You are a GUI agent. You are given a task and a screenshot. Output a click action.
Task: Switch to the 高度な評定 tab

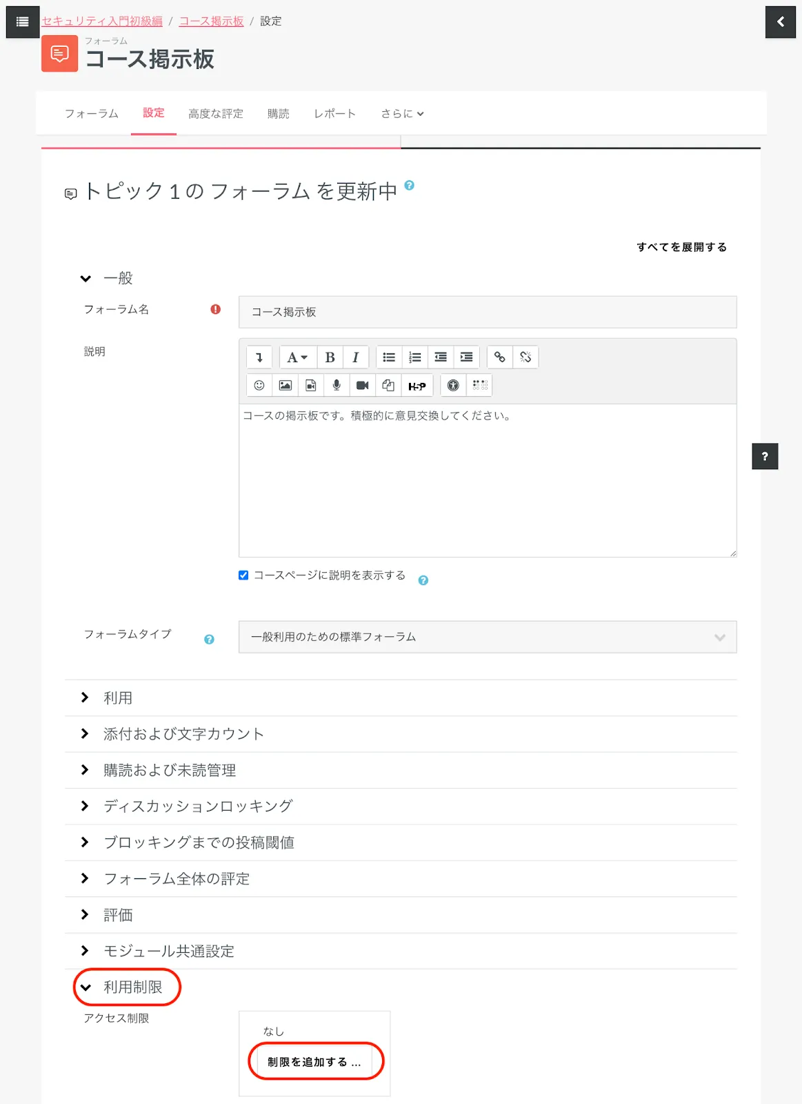pyautogui.click(x=215, y=114)
